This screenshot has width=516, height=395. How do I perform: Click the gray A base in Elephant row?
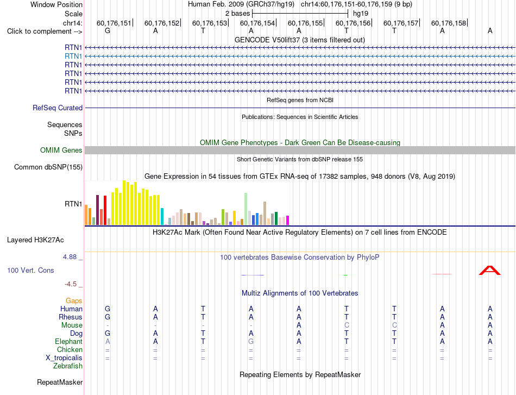click(108, 342)
